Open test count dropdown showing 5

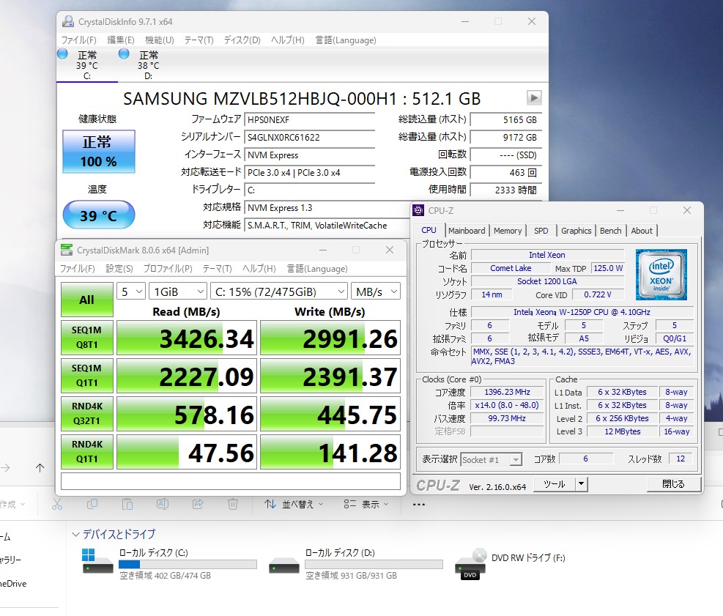pos(131,292)
